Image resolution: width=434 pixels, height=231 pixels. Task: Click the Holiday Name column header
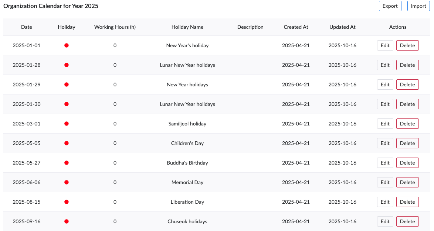[187, 27]
